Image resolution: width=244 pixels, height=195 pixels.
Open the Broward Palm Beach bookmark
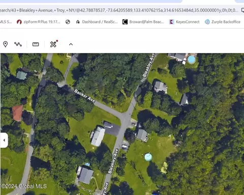[143, 22]
